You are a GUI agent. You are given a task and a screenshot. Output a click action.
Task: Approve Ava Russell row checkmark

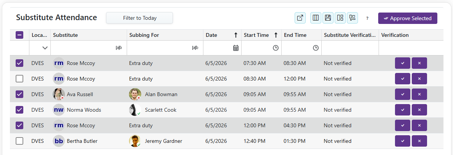pyautogui.click(x=403, y=94)
